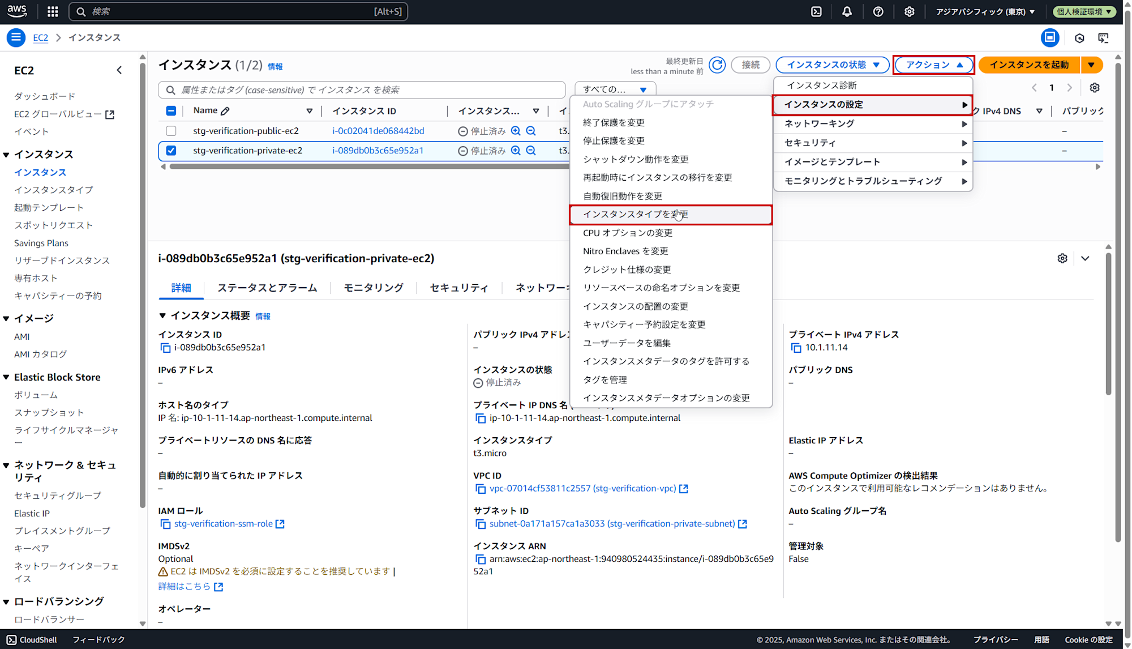Image resolution: width=1132 pixels, height=649 pixels.
Task: Open the Tokyo region selector dropdown
Action: [x=985, y=11]
